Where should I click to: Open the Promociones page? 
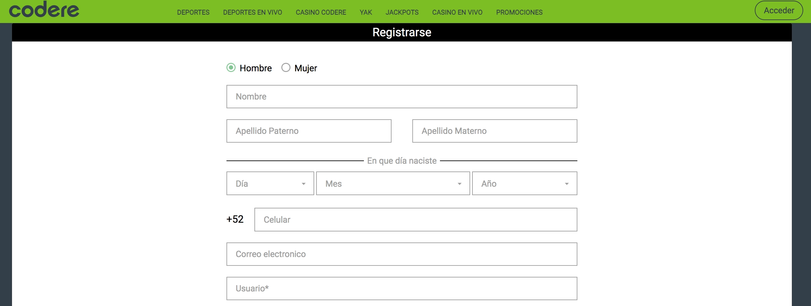click(x=519, y=12)
